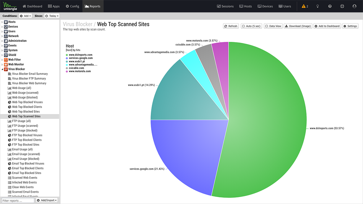The height and width of the screenshot is (204, 363).
Task: Click the lightbulb suggestions icon
Action: pyautogui.click(x=317, y=6)
